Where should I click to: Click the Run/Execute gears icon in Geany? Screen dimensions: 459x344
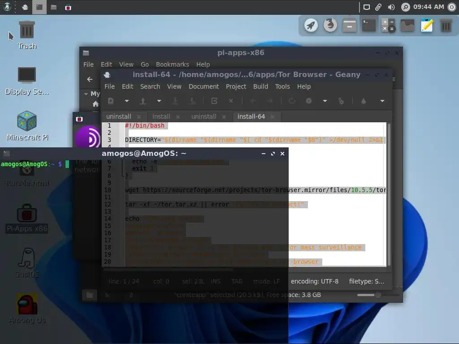pos(341,101)
